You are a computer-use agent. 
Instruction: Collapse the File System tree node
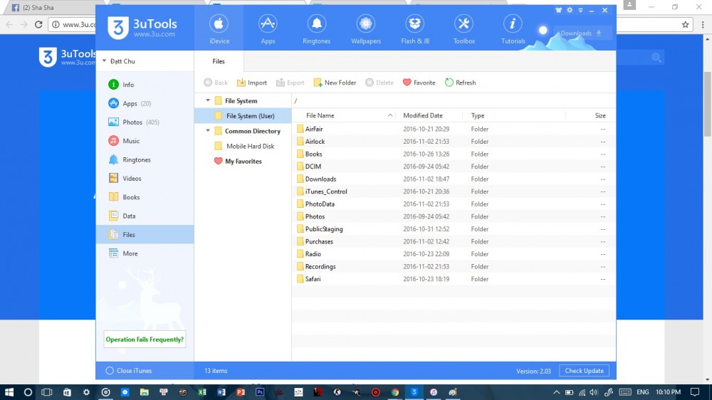(208, 100)
